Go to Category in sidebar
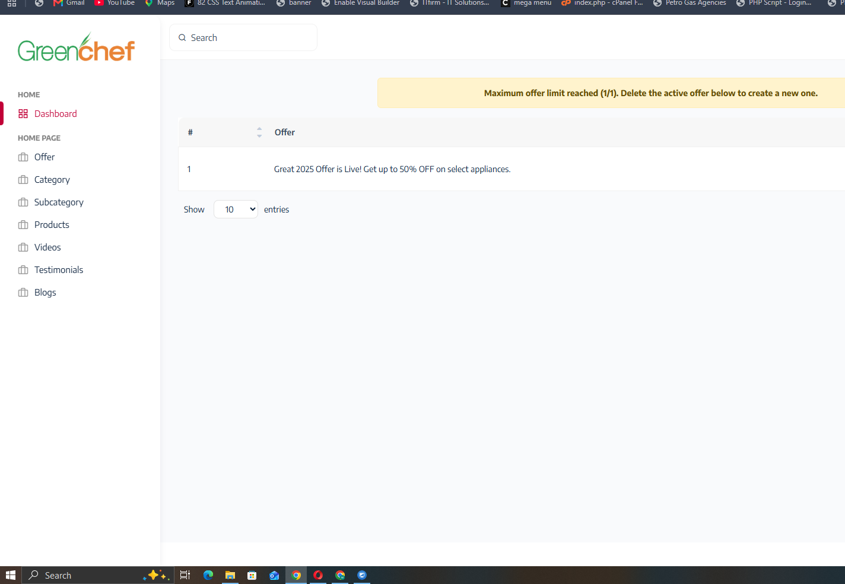This screenshot has height=584, width=845. point(52,180)
